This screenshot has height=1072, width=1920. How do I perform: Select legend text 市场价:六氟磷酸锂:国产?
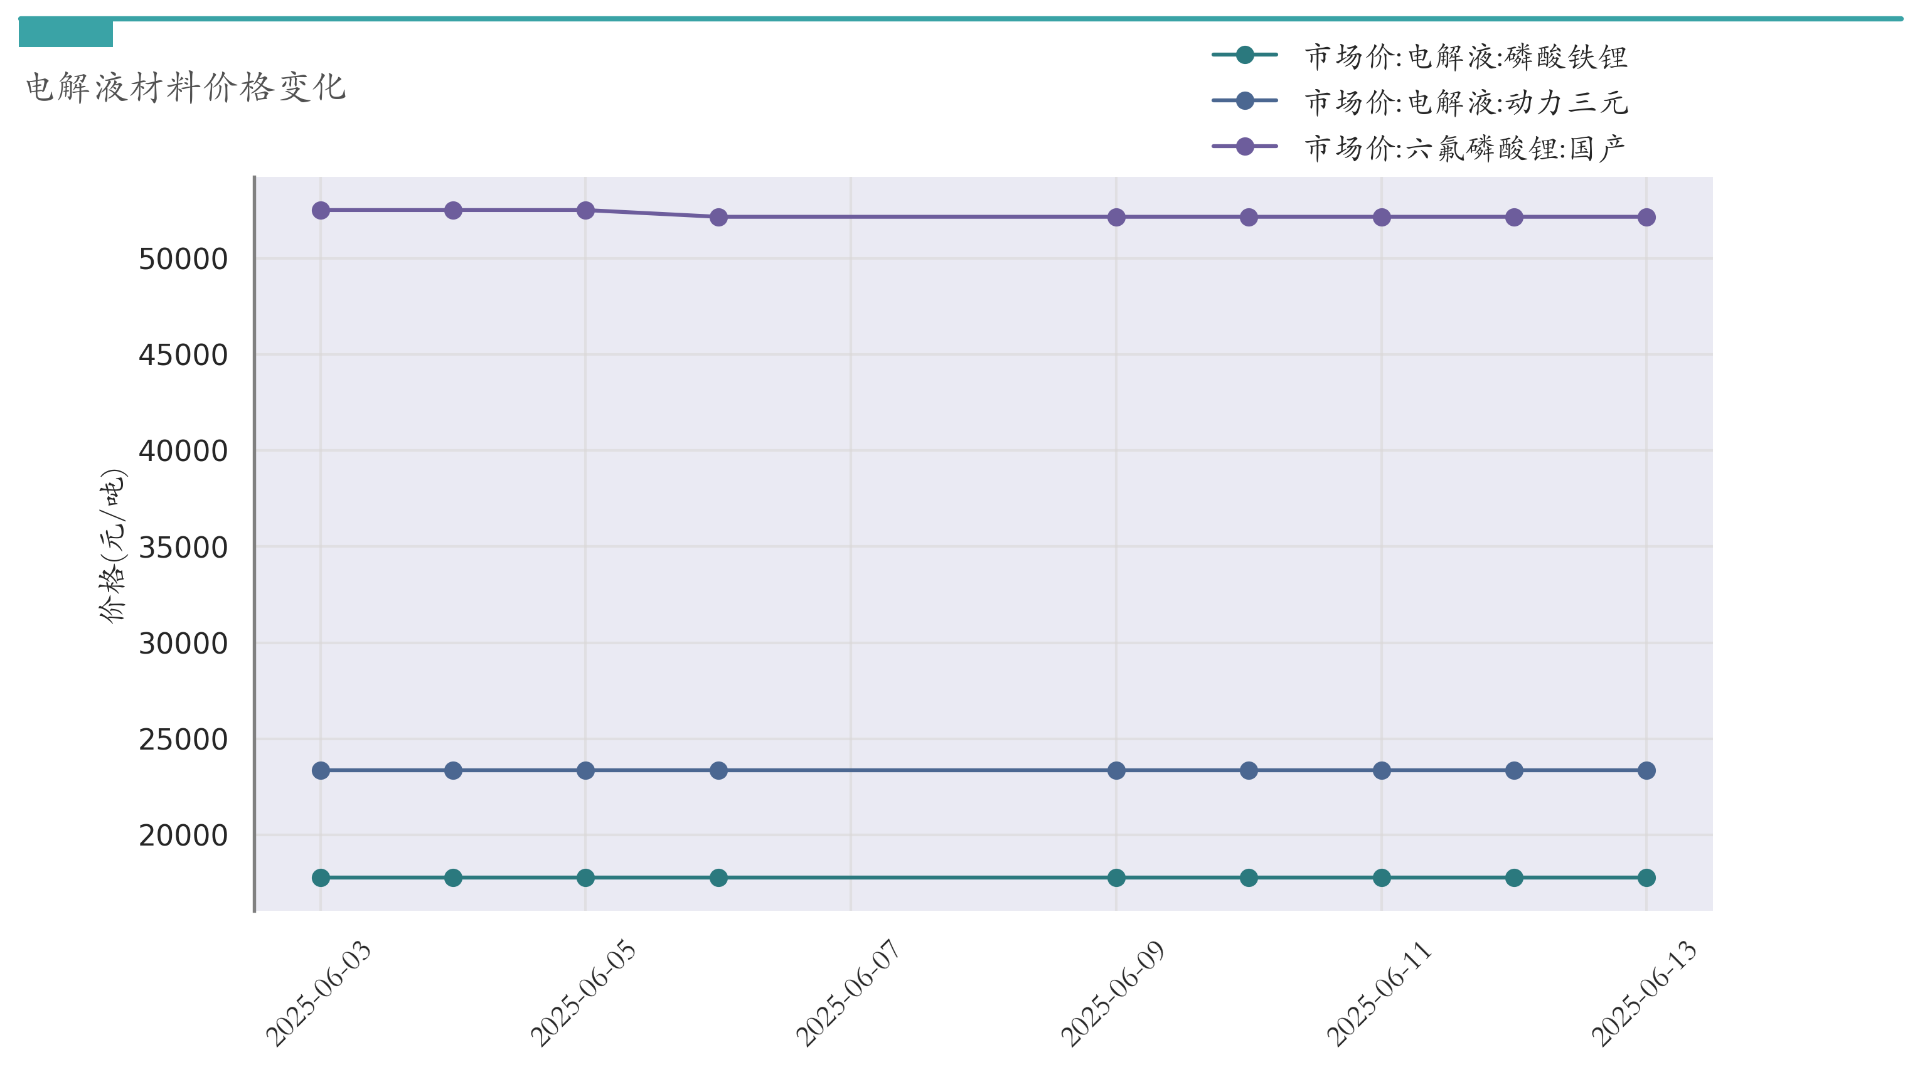coord(1464,148)
